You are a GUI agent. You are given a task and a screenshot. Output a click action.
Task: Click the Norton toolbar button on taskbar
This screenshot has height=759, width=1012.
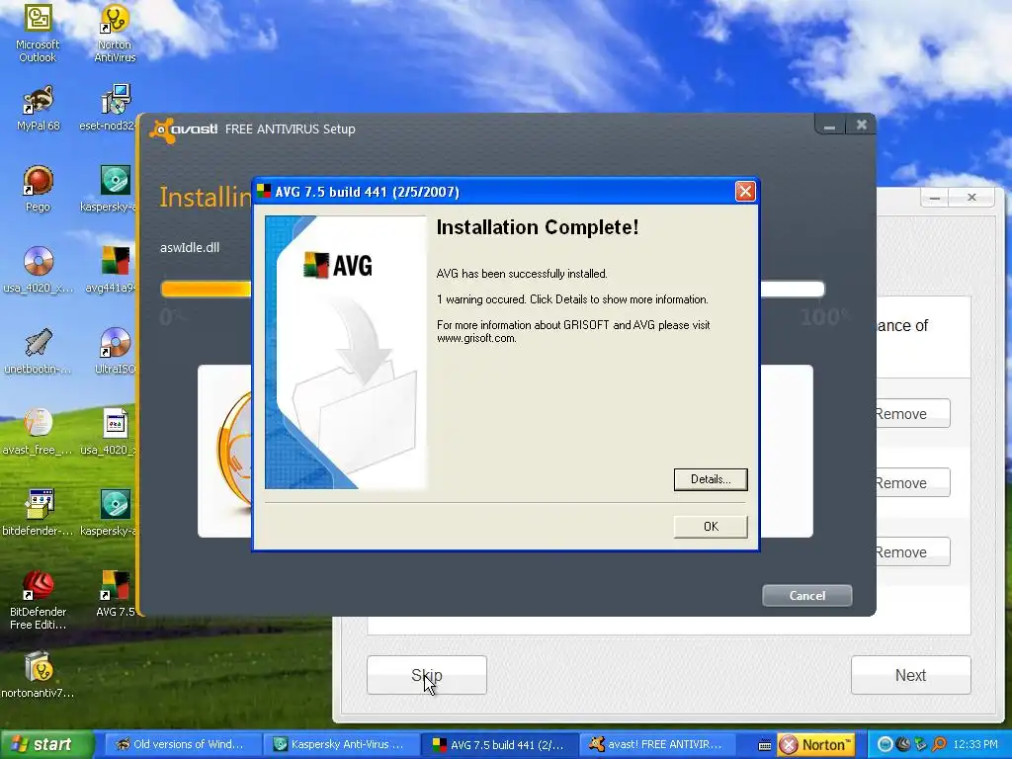(815, 745)
